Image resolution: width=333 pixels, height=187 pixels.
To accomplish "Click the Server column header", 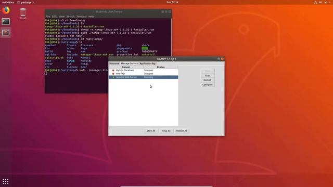I will 126,67.
